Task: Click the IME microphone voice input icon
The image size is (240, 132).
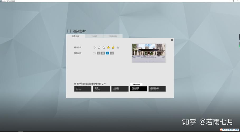Action: tap(230, 130)
